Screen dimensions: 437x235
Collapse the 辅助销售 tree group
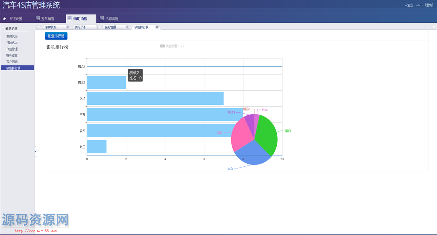click(3, 28)
